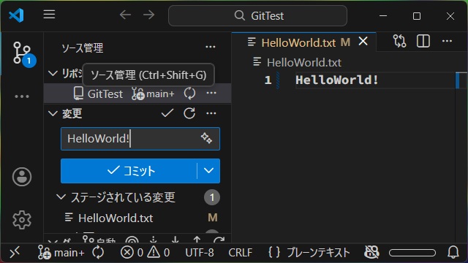The width and height of the screenshot is (468, 263).
Task: Open problems from errors and warnings indicator
Action: 146,253
